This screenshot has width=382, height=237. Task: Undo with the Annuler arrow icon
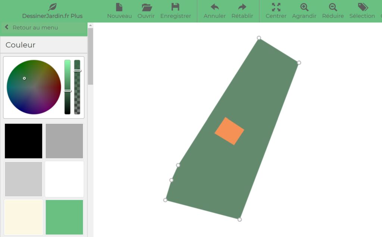click(215, 7)
